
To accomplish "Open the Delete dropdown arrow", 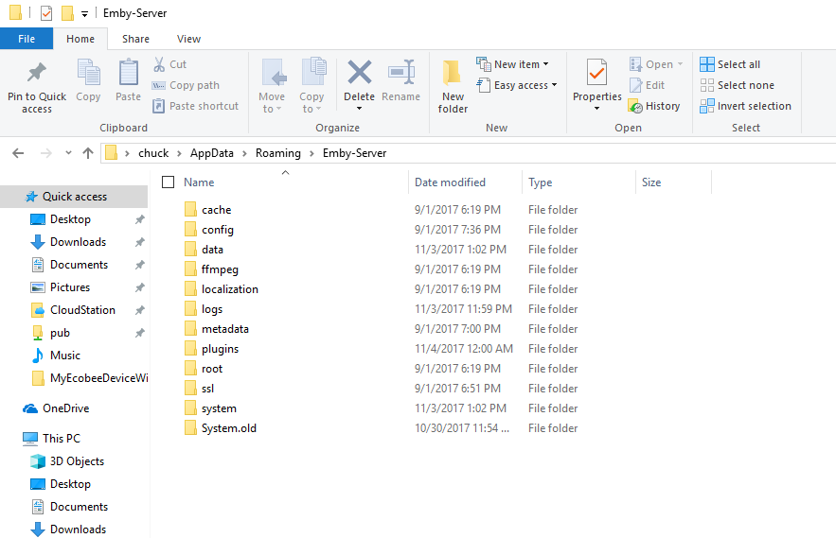I will point(360,109).
